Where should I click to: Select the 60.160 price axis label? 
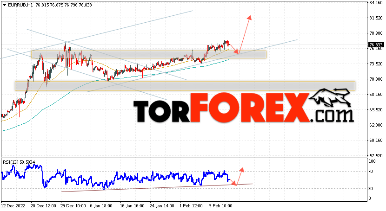[x=376, y=141]
